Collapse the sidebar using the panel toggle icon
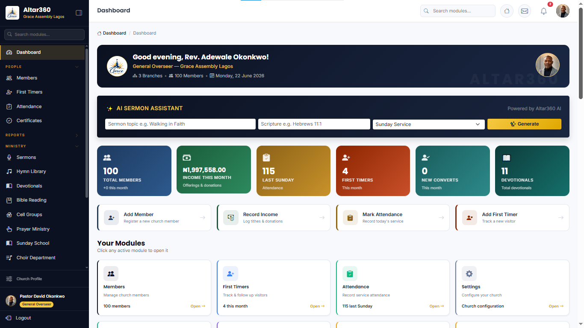The image size is (584, 328). pos(79,13)
